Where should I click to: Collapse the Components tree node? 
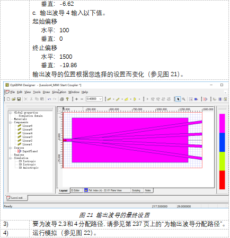coord(11,122)
